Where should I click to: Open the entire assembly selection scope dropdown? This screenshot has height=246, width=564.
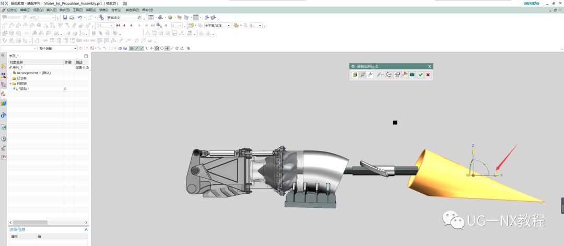[x=76, y=48]
